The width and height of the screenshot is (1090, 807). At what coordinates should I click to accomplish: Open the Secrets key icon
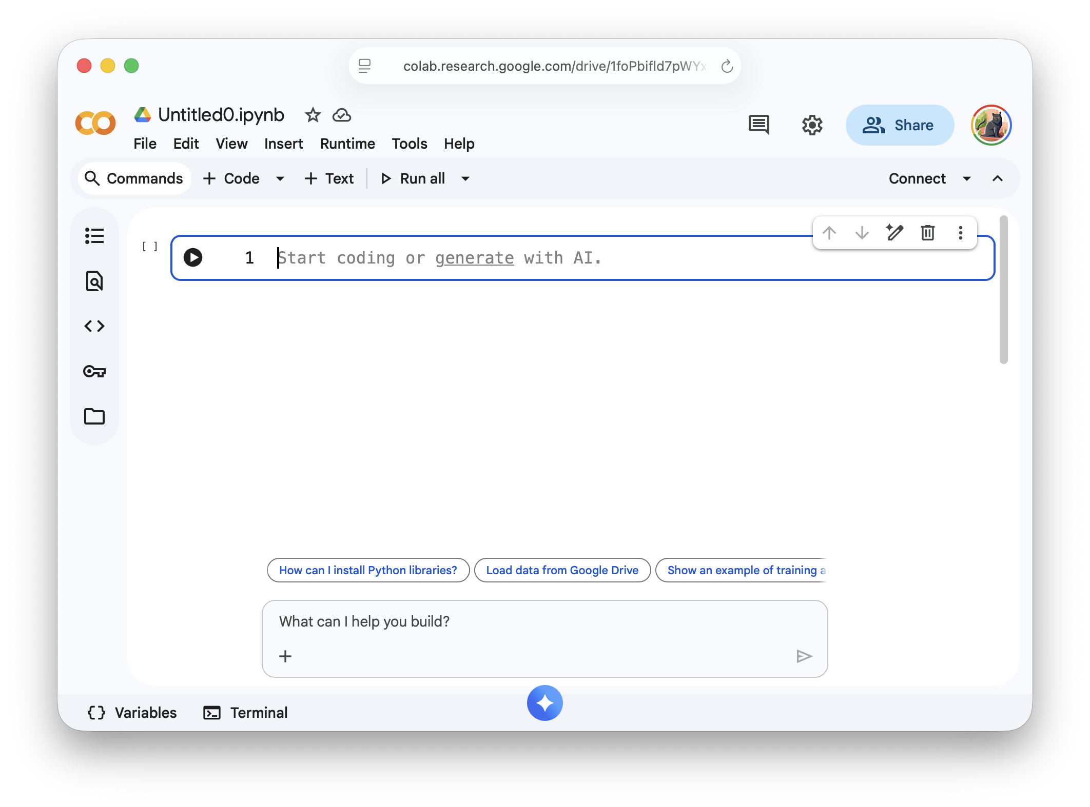pyautogui.click(x=94, y=371)
